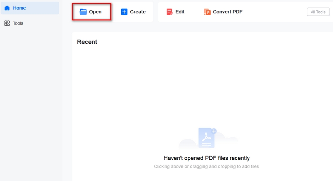Click the Recent section heading
This screenshot has width=333, height=181.
pos(87,42)
